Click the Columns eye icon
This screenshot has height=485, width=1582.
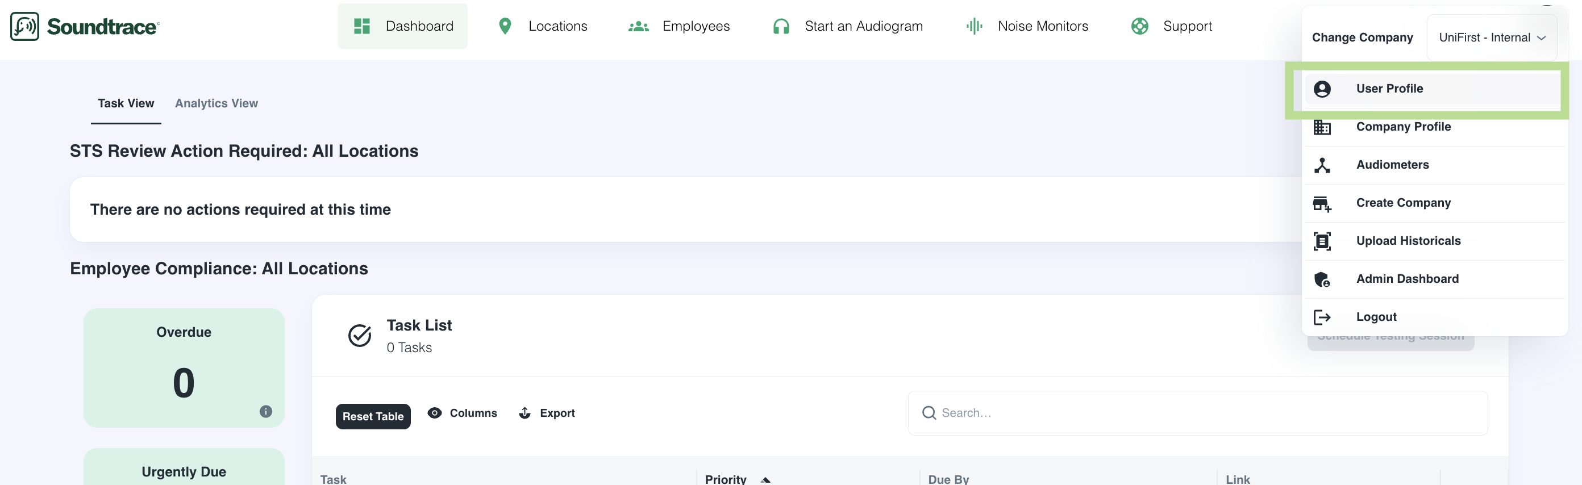point(435,413)
